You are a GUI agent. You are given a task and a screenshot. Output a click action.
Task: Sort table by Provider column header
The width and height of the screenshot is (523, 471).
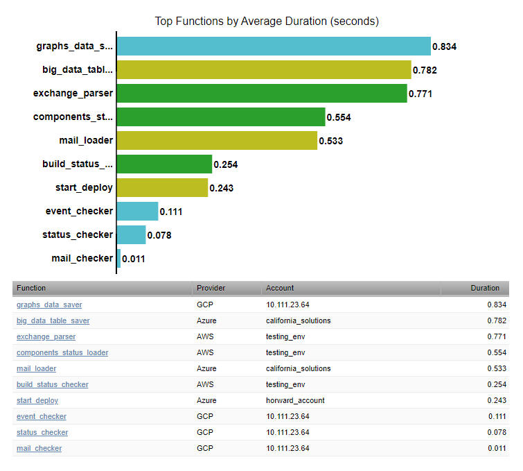tap(227, 289)
